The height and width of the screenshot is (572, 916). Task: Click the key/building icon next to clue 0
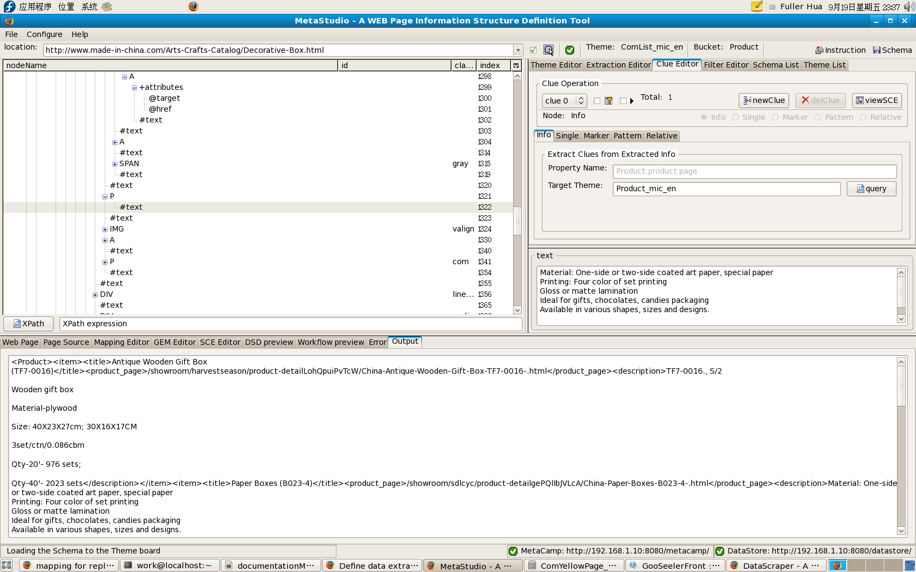tap(608, 101)
